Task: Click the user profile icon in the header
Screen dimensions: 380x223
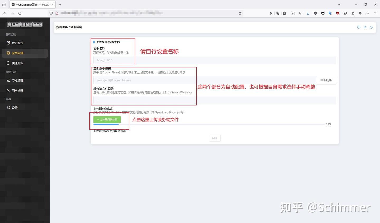Action: click(x=365, y=27)
